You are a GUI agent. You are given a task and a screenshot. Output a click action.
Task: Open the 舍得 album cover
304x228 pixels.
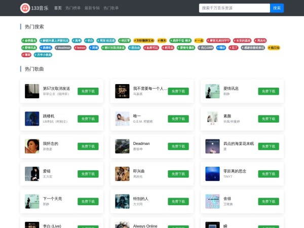(x=212, y=201)
